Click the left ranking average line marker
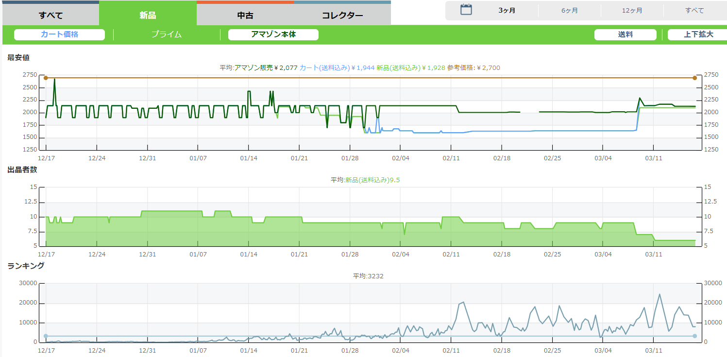The width and height of the screenshot is (727, 357). [46, 336]
